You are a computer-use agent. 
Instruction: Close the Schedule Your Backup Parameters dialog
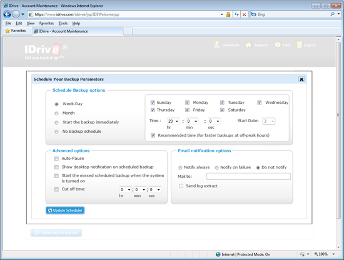(301, 80)
